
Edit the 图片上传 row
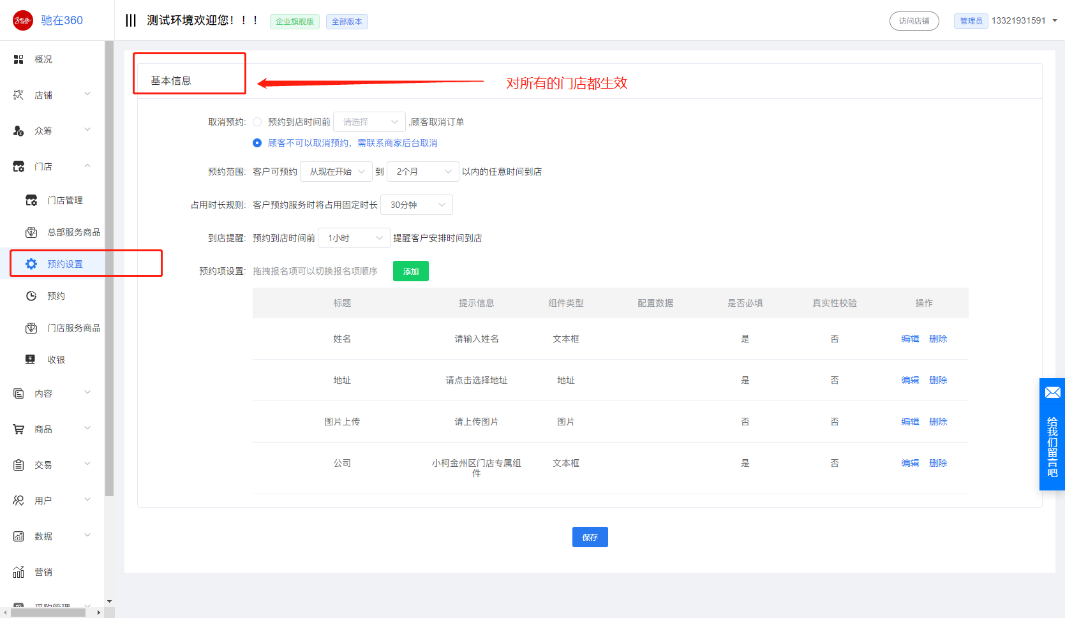pos(910,422)
